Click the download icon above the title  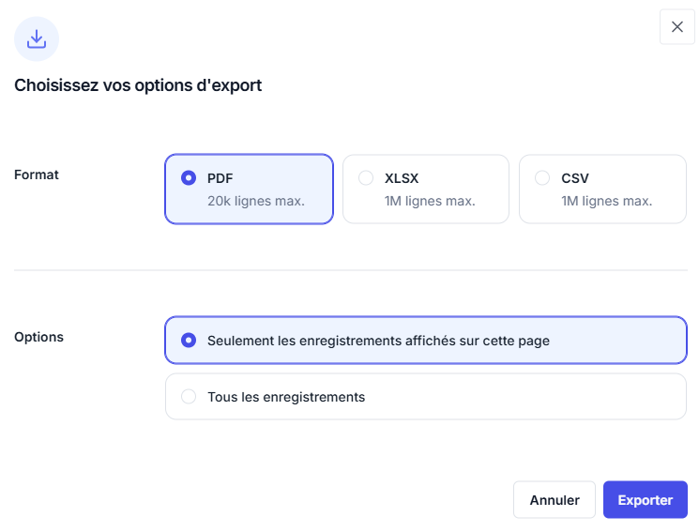tap(37, 38)
